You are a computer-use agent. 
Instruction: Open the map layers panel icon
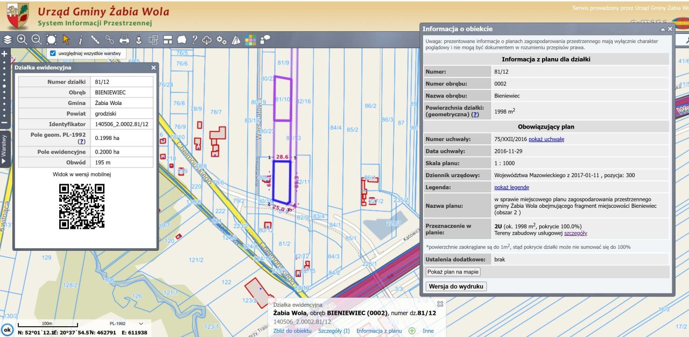click(8, 39)
